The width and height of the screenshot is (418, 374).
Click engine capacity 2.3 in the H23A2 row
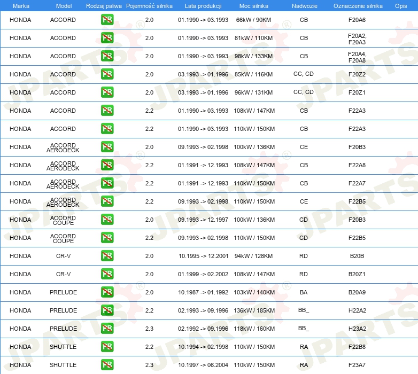click(x=149, y=329)
